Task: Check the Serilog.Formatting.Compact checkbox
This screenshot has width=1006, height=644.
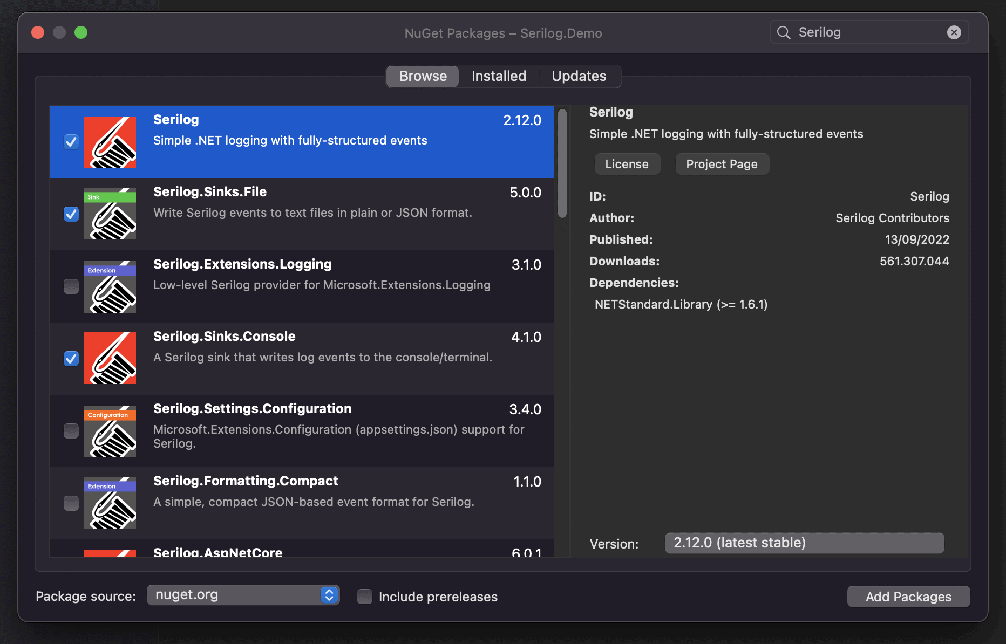Action: coord(71,503)
